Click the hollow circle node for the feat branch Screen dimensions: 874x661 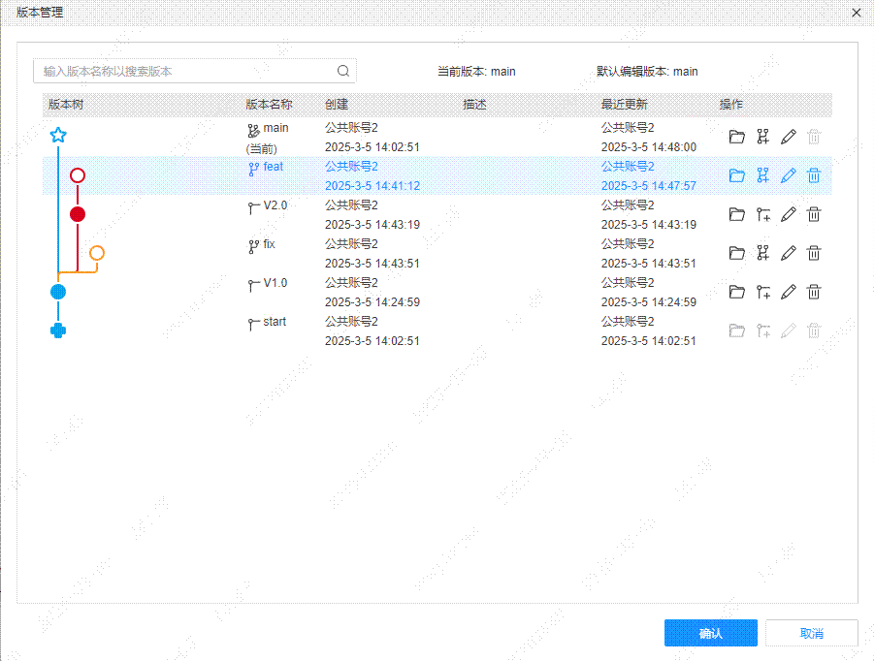click(x=78, y=175)
